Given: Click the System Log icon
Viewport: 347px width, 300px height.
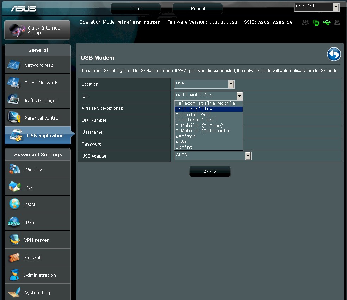Looking at the screenshot, I should (14, 293).
